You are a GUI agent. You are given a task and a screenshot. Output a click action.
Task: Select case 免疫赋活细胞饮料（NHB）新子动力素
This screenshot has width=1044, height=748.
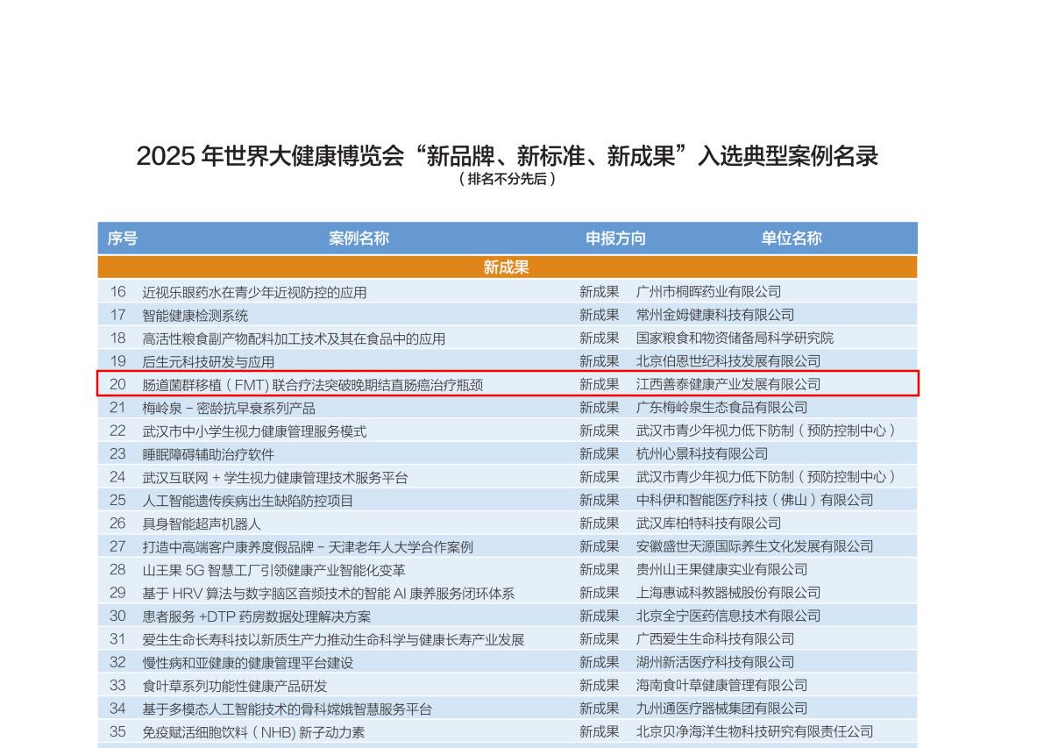(x=253, y=733)
